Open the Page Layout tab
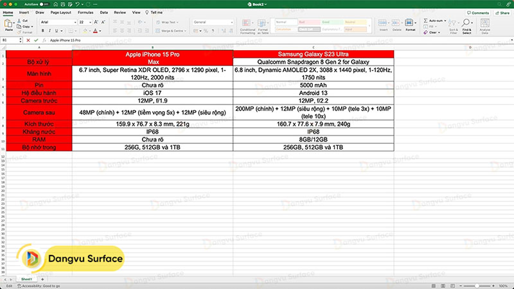 pos(61,12)
